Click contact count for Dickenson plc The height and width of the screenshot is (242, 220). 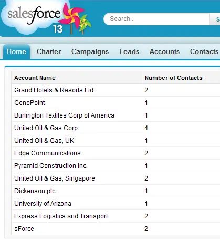146,191
